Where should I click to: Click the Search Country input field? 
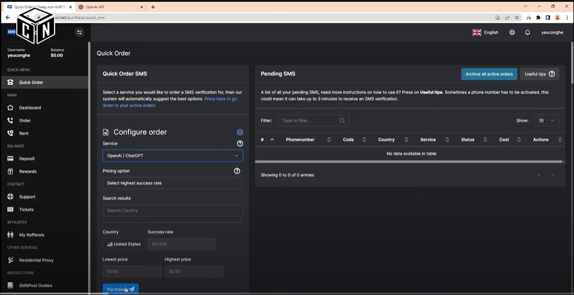click(x=173, y=210)
